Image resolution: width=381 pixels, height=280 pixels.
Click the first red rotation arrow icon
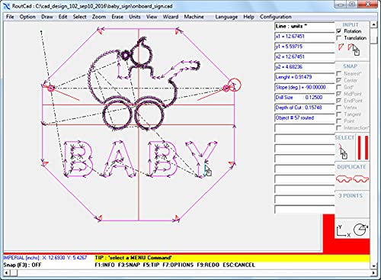coord(341,47)
